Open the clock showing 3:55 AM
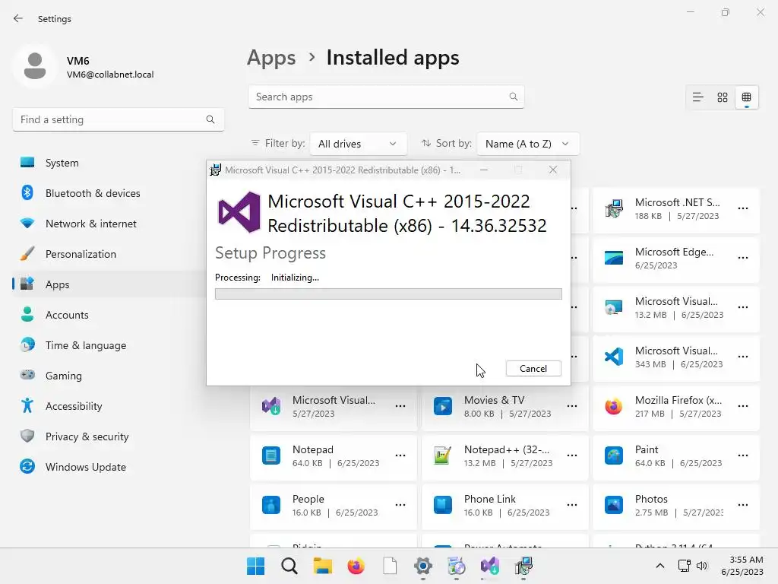Viewport: 778px width, 584px height. [x=742, y=566]
